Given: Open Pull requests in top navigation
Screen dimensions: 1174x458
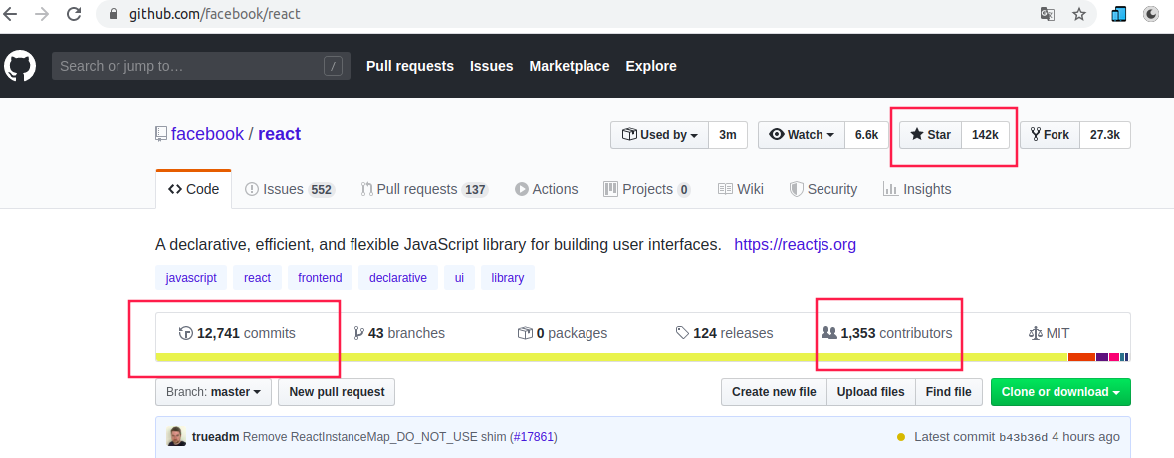Looking at the screenshot, I should pyautogui.click(x=410, y=66).
